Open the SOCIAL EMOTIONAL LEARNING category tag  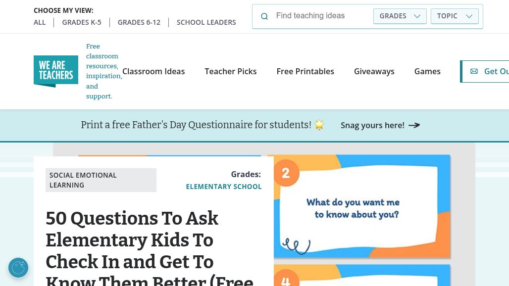(101, 180)
